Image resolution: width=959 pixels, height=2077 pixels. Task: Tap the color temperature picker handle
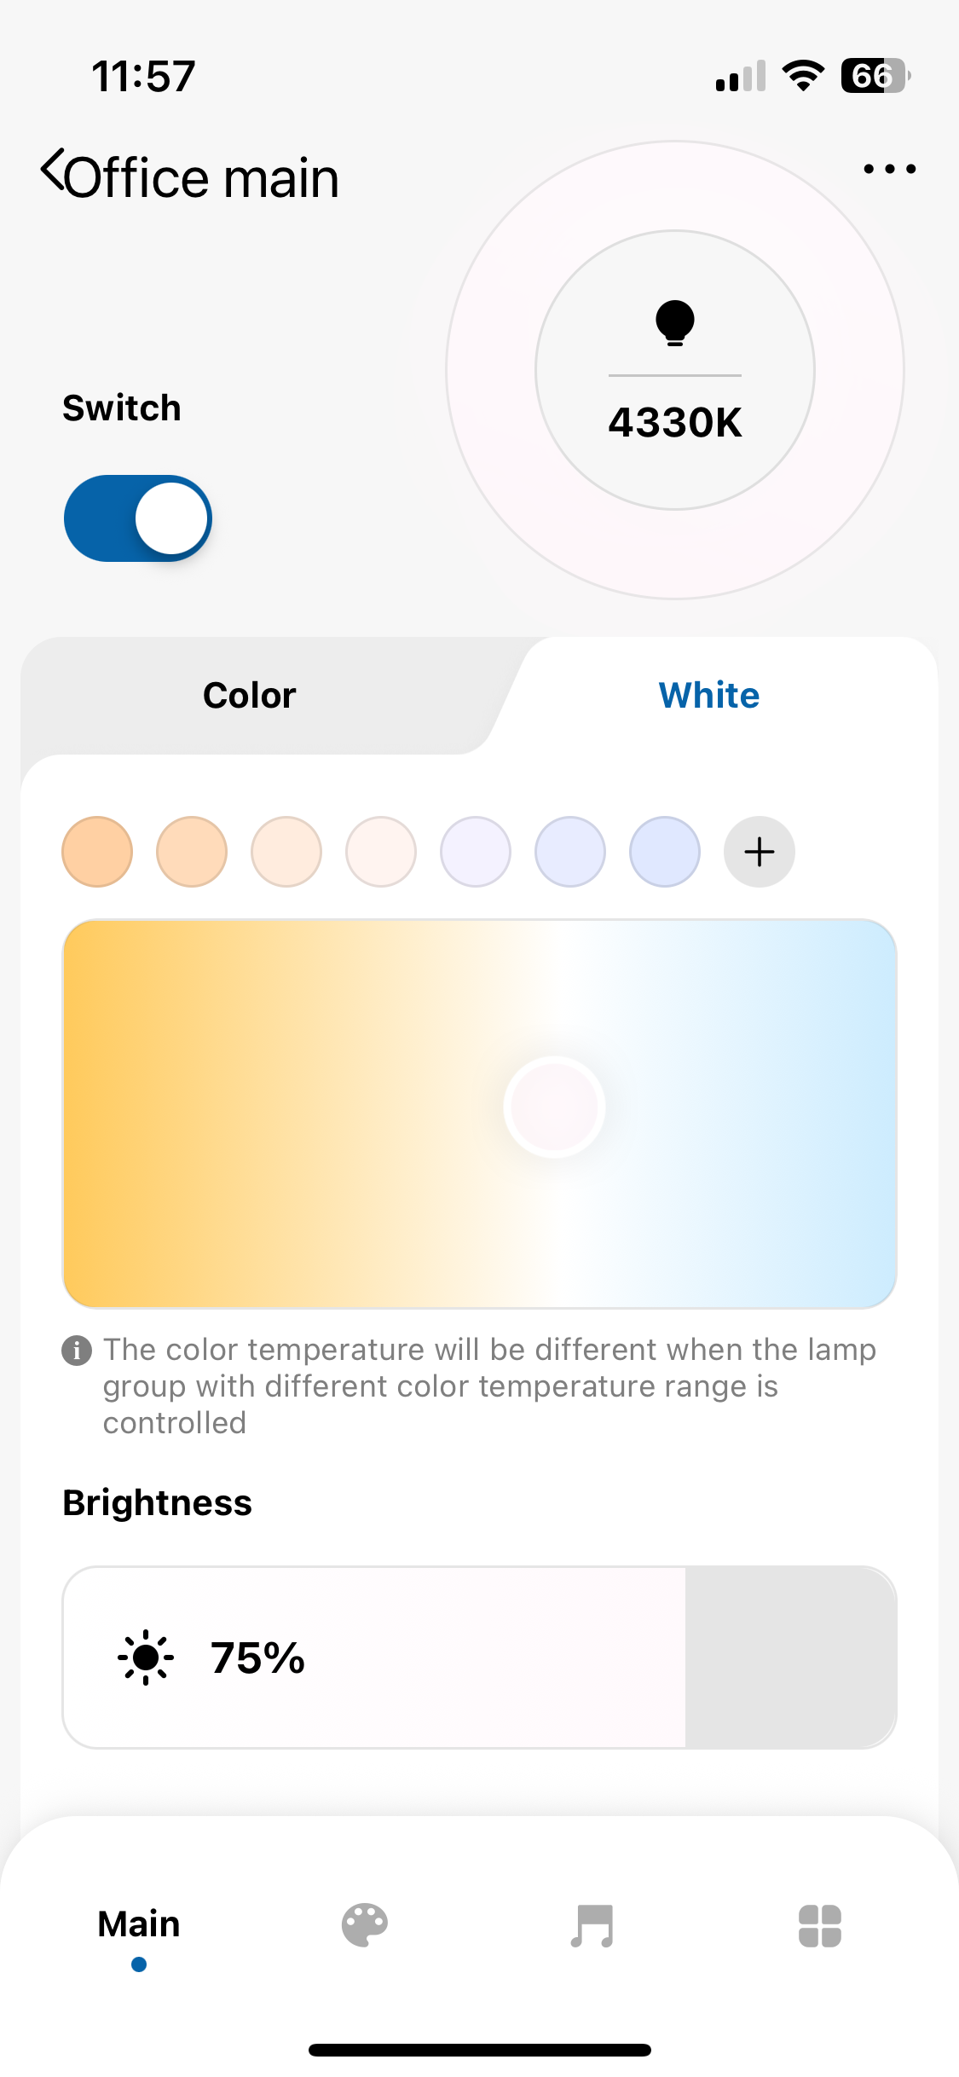point(554,1107)
